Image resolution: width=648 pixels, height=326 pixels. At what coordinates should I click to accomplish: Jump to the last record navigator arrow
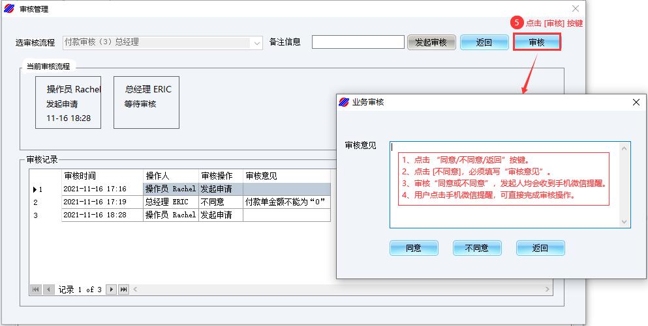point(123,290)
